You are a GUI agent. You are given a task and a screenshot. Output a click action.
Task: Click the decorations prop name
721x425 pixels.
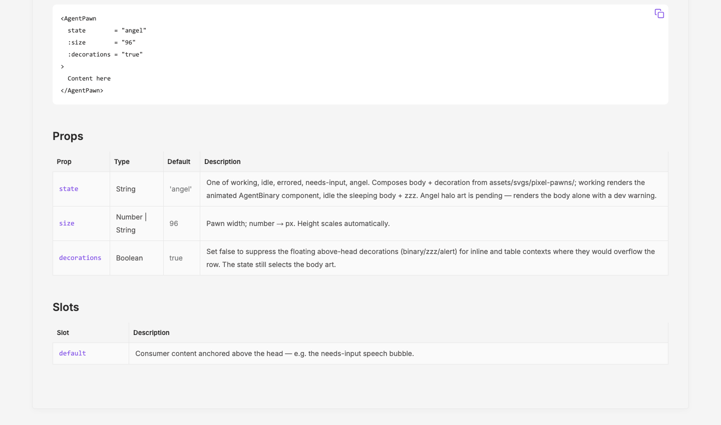pyautogui.click(x=80, y=258)
